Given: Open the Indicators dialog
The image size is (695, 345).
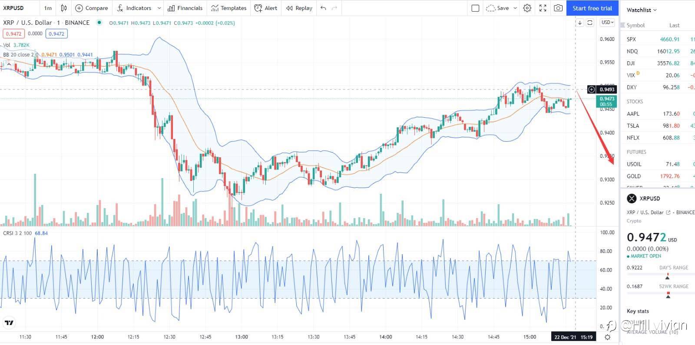Looking at the screenshot, I should point(134,8).
